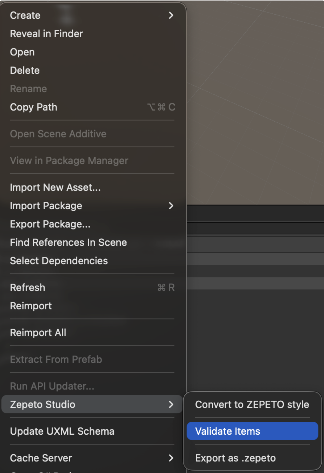This screenshot has height=473, width=324.
Task: Select Update UXML Schema
Action: point(92,431)
